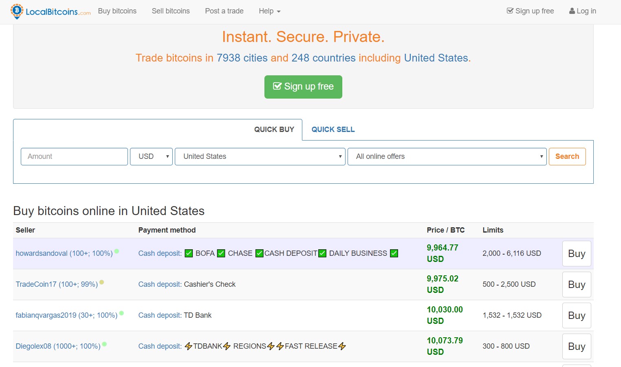This screenshot has height=367, width=621.
Task: Click TradeCoin17's yellow status dot
Action: point(101,282)
